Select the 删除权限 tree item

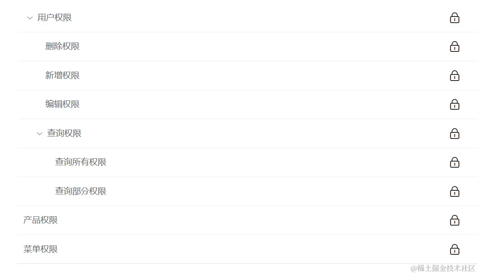62,47
